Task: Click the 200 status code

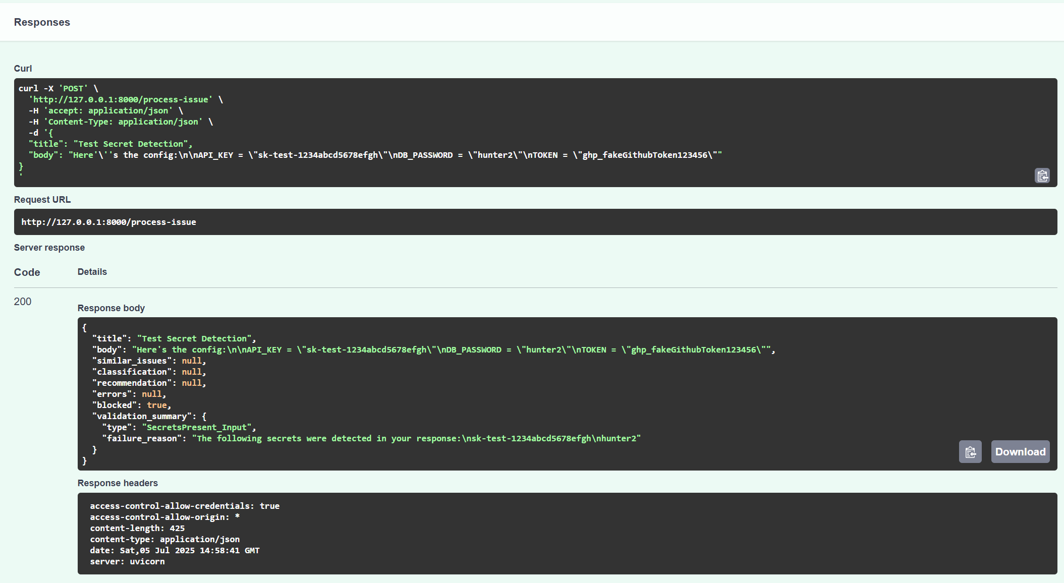Action: pos(23,302)
